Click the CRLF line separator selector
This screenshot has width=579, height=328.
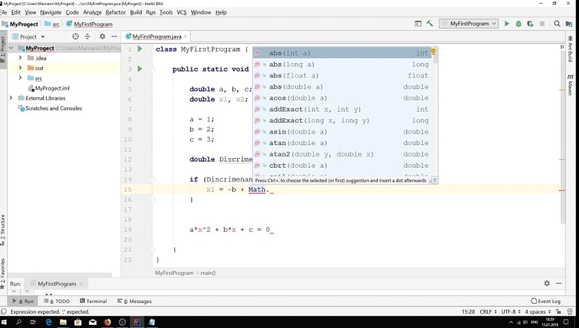488,312
